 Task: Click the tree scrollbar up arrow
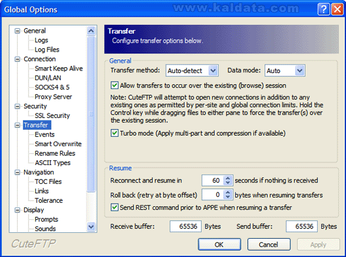(x=91, y=31)
